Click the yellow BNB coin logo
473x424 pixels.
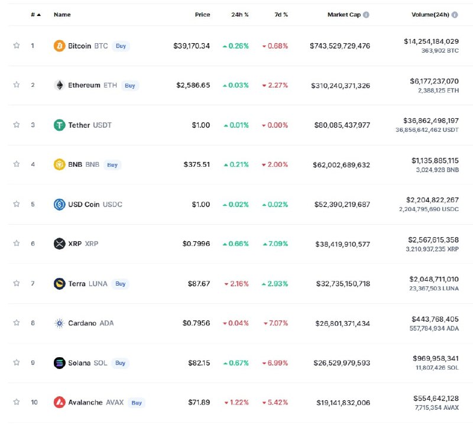pyautogui.click(x=60, y=164)
